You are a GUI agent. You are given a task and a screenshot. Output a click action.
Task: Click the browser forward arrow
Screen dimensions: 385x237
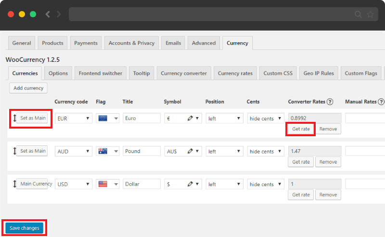pos(59,14)
